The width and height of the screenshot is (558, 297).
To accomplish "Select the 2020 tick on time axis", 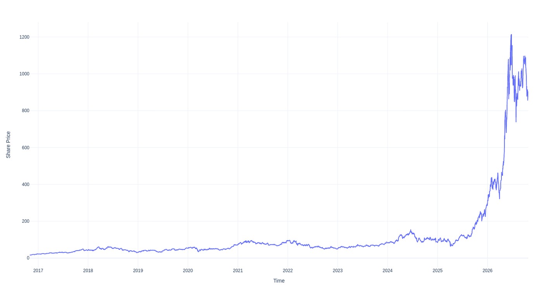I will (188, 271).
